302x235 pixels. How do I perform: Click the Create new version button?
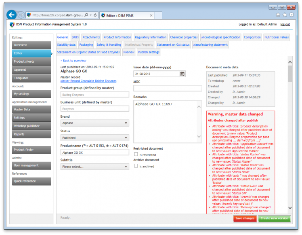tap(275, 218)
